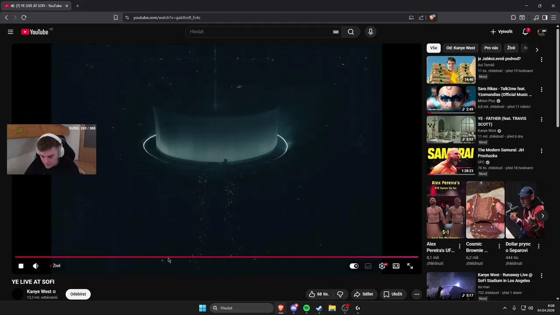Mute the video volume
Image resolution: width=560 pixels, height=315 pixels.
[36, 266]
